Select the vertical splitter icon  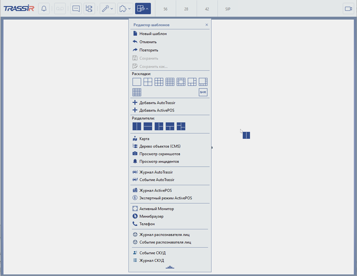coord(137,126)
